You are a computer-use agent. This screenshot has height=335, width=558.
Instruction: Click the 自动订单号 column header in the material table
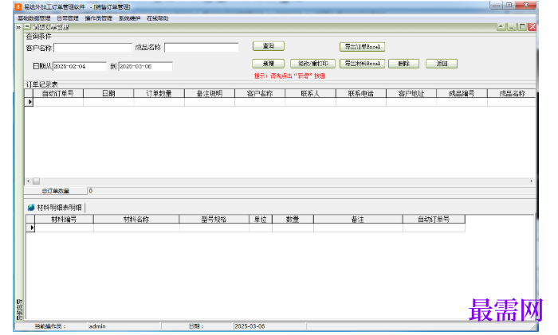click(x=434, y=219)
